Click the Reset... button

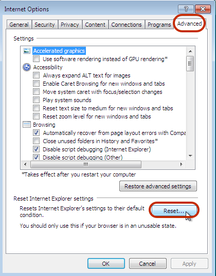tap(174, 210)
